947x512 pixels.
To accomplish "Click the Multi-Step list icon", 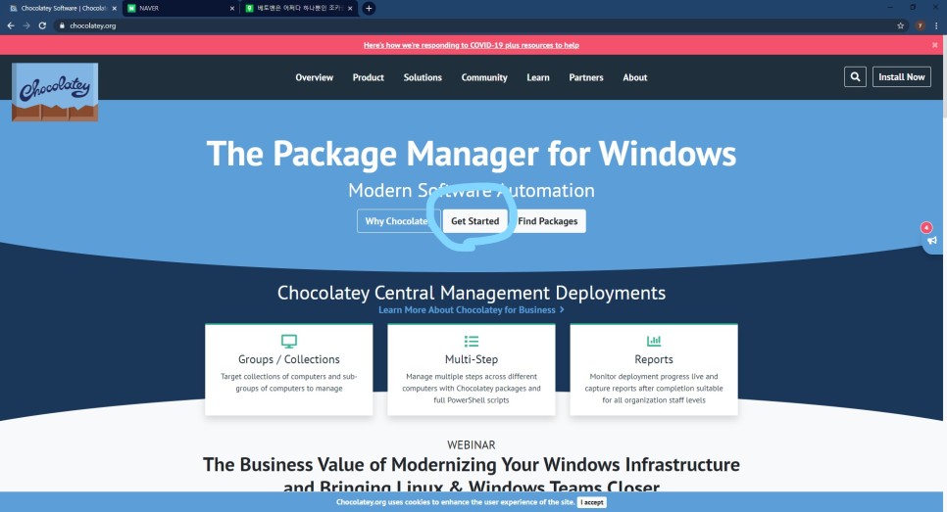I will (472, 342).
